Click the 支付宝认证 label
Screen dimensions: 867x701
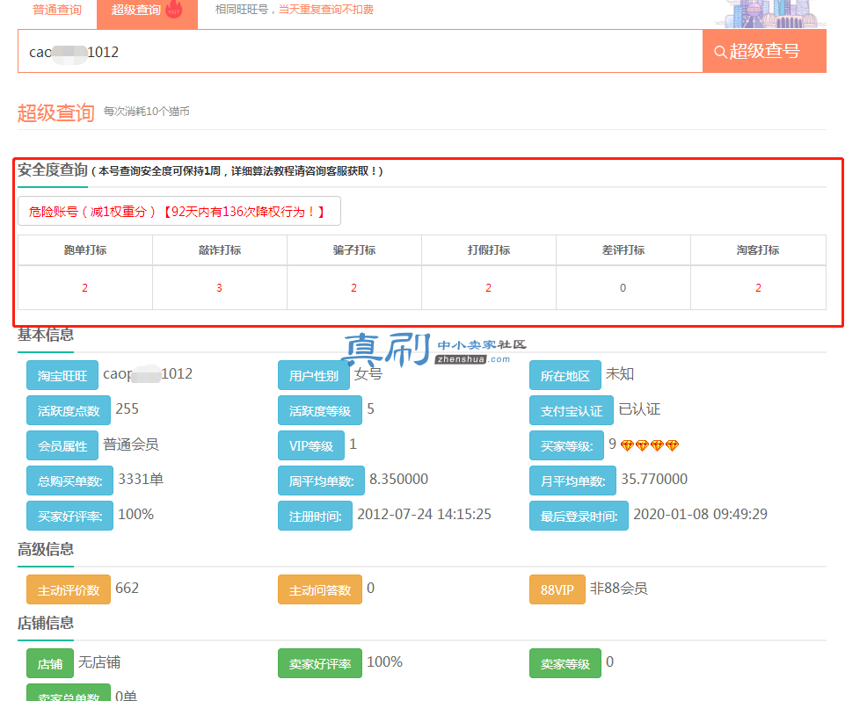(x=572, y=410)
